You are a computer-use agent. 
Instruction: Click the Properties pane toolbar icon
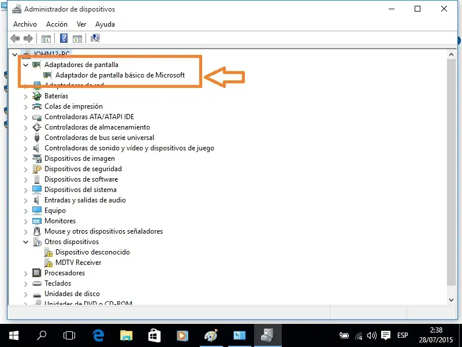pos(77,38)
